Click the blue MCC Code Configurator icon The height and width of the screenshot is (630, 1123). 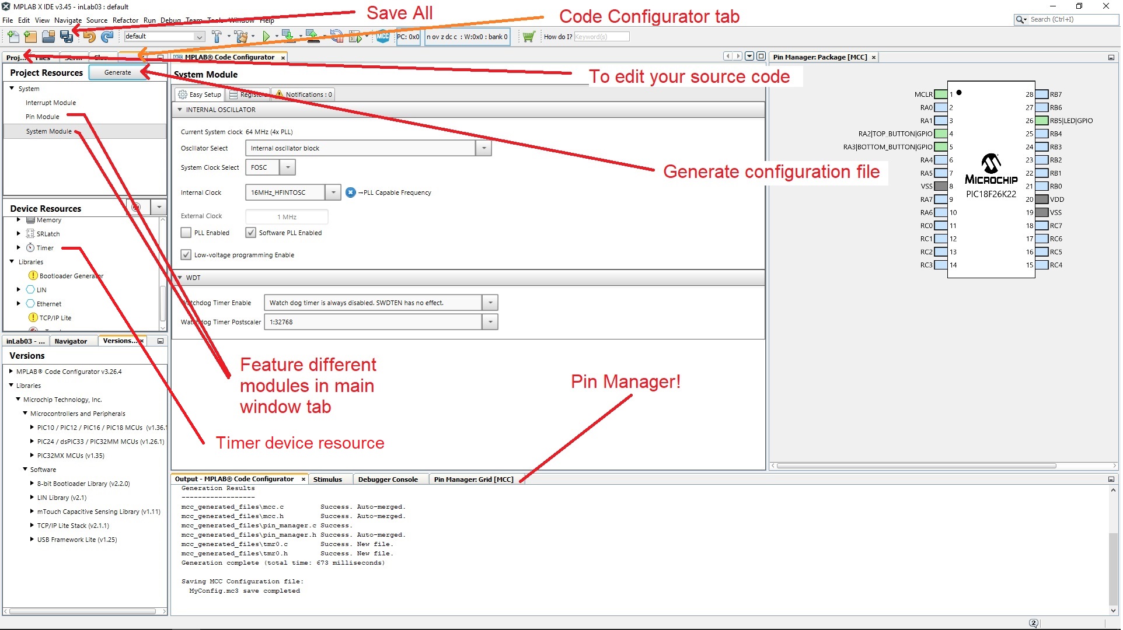[x=383, y=37]
